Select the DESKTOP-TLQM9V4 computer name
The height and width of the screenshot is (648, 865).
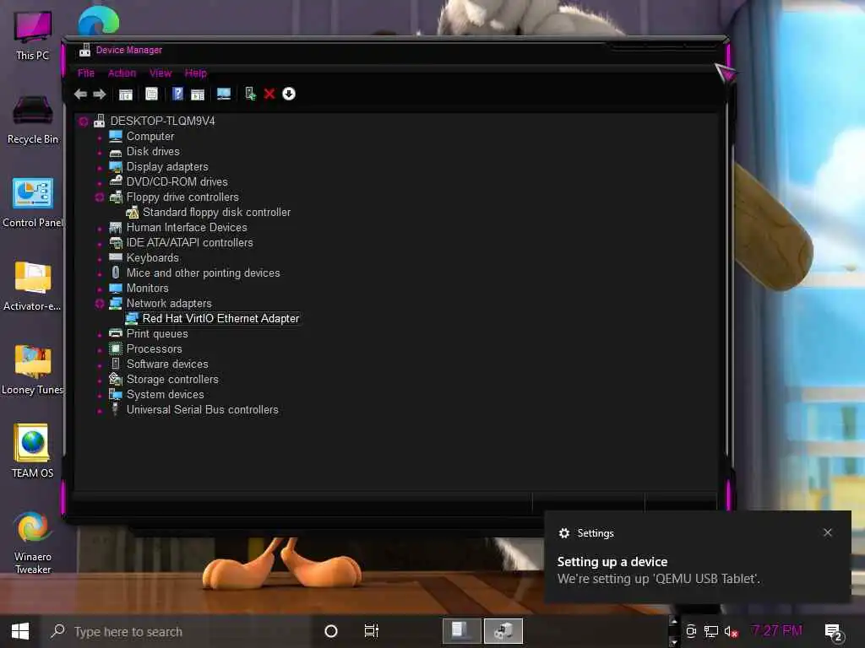[163, 121]
